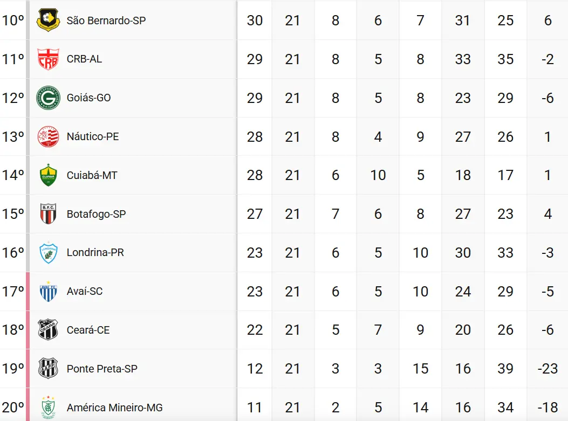Click the Goiás-GO team name

89,98
